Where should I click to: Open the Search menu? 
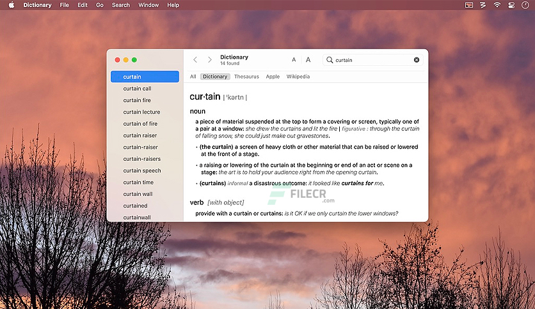[121, 4]
